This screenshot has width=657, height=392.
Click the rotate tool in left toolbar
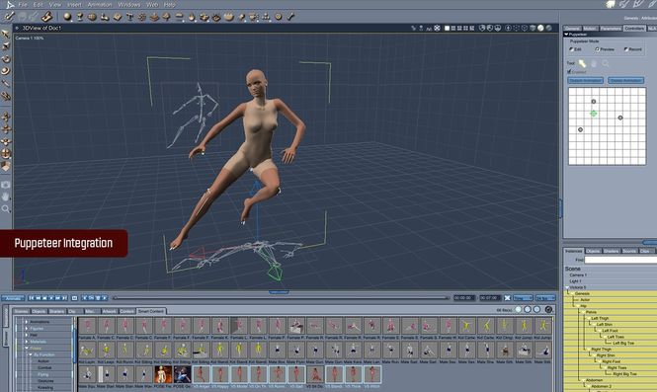pyautogui.click(x=6, y=58)
